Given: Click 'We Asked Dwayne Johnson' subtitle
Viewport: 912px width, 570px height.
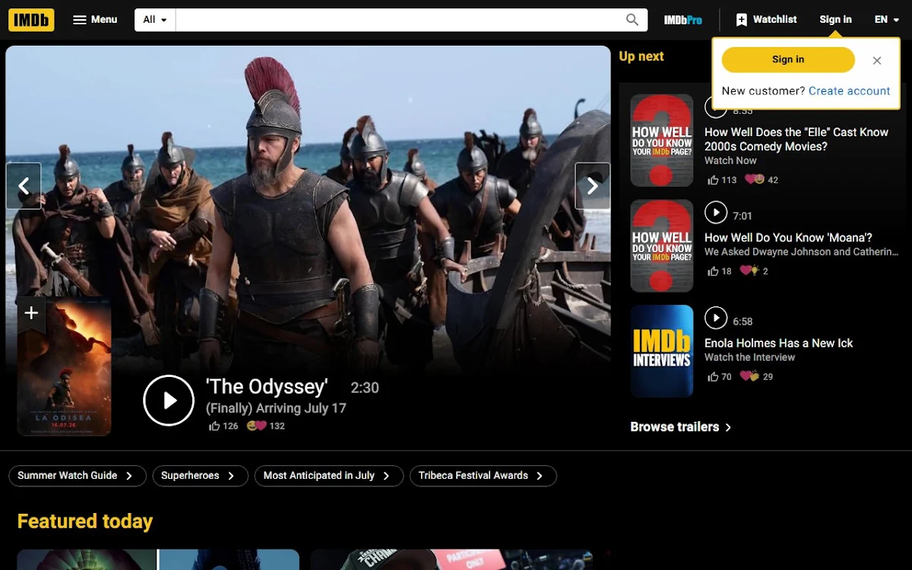Looking at the screenshot, I should point(802,252).
